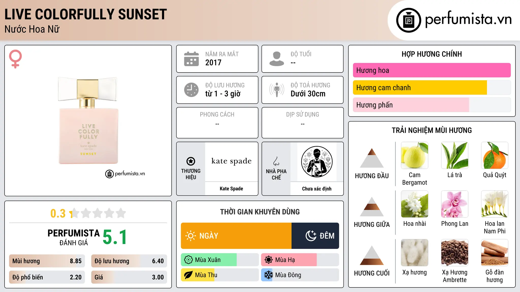Viewport: 520px width, 292px height.
Task: Click the pyramid icon above Hương cuối
Action: [x=372, y=255]
